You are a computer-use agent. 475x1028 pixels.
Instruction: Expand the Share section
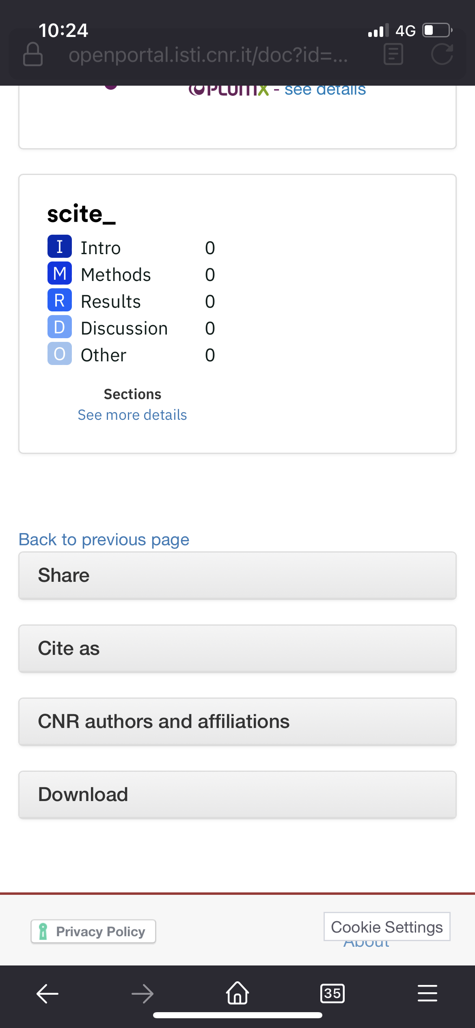(237, 575)
